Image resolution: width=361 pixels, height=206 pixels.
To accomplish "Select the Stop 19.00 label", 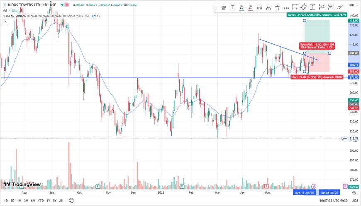I will (317, 77).
